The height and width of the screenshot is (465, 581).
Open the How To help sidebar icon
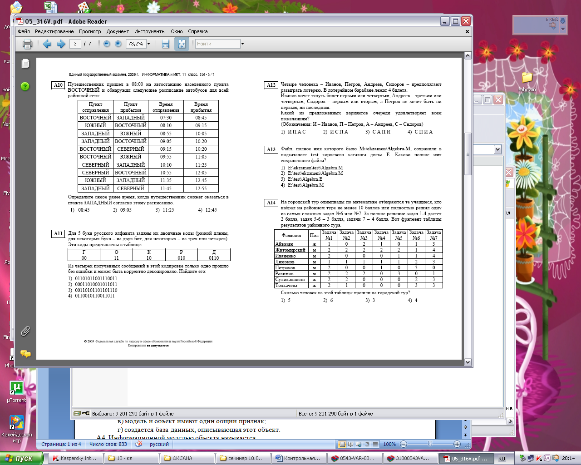tap(25, 86)
